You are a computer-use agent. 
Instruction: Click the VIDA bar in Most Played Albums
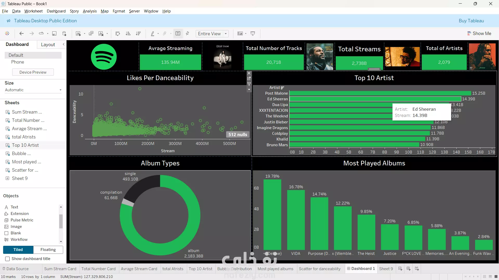click(296, 220)
